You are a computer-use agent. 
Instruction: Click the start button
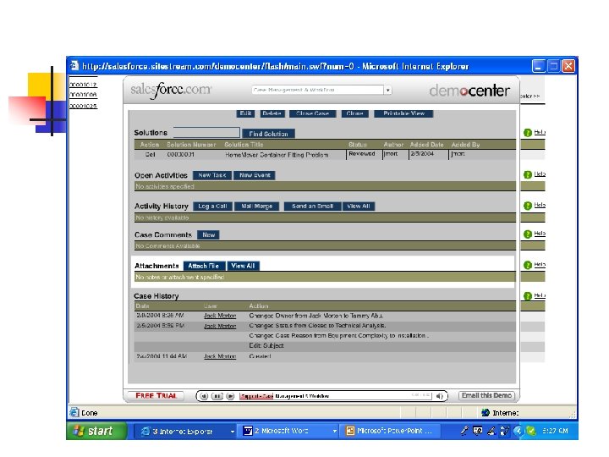96,431
